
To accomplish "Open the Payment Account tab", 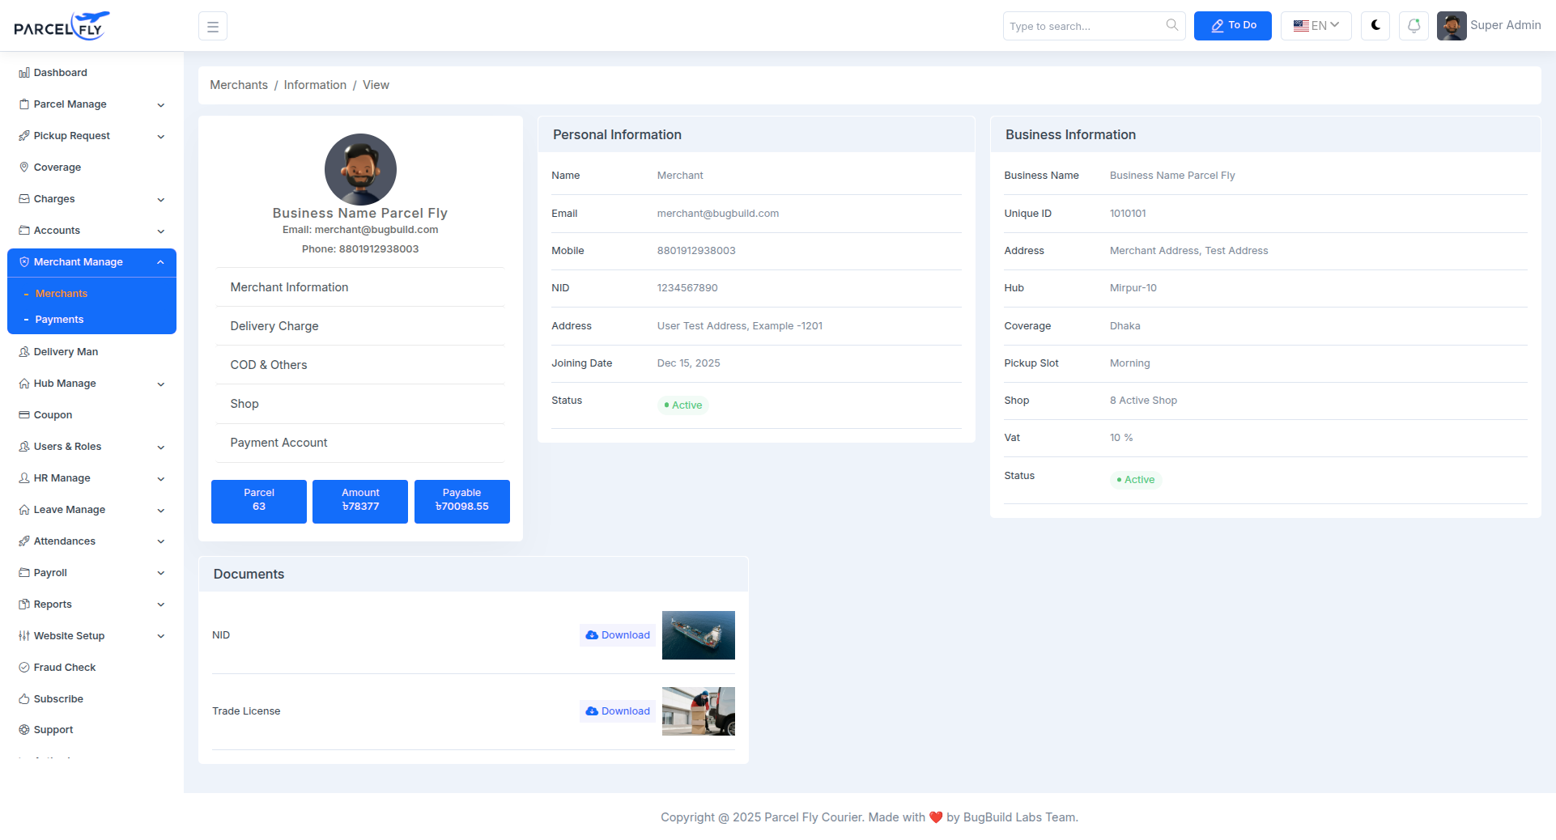I will click(278, 443).
